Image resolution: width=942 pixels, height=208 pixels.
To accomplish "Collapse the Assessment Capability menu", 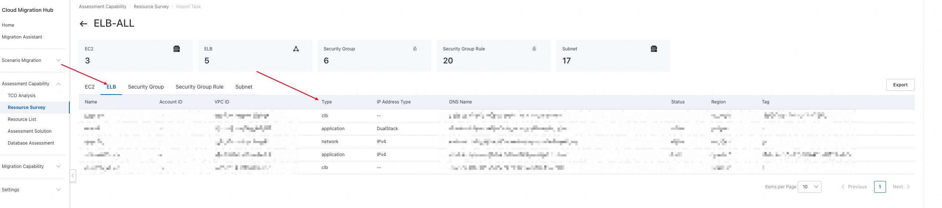I will (59, 84).
